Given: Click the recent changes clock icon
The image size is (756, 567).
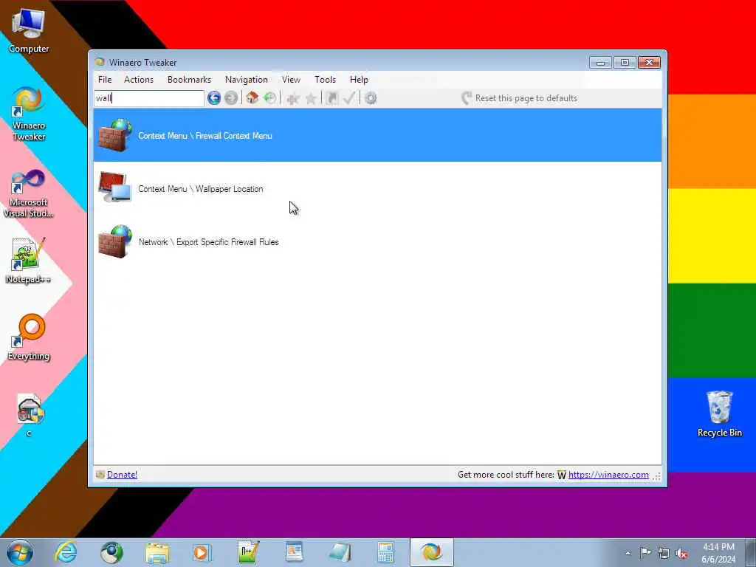Looking at the screenshot, I should 269,98.
